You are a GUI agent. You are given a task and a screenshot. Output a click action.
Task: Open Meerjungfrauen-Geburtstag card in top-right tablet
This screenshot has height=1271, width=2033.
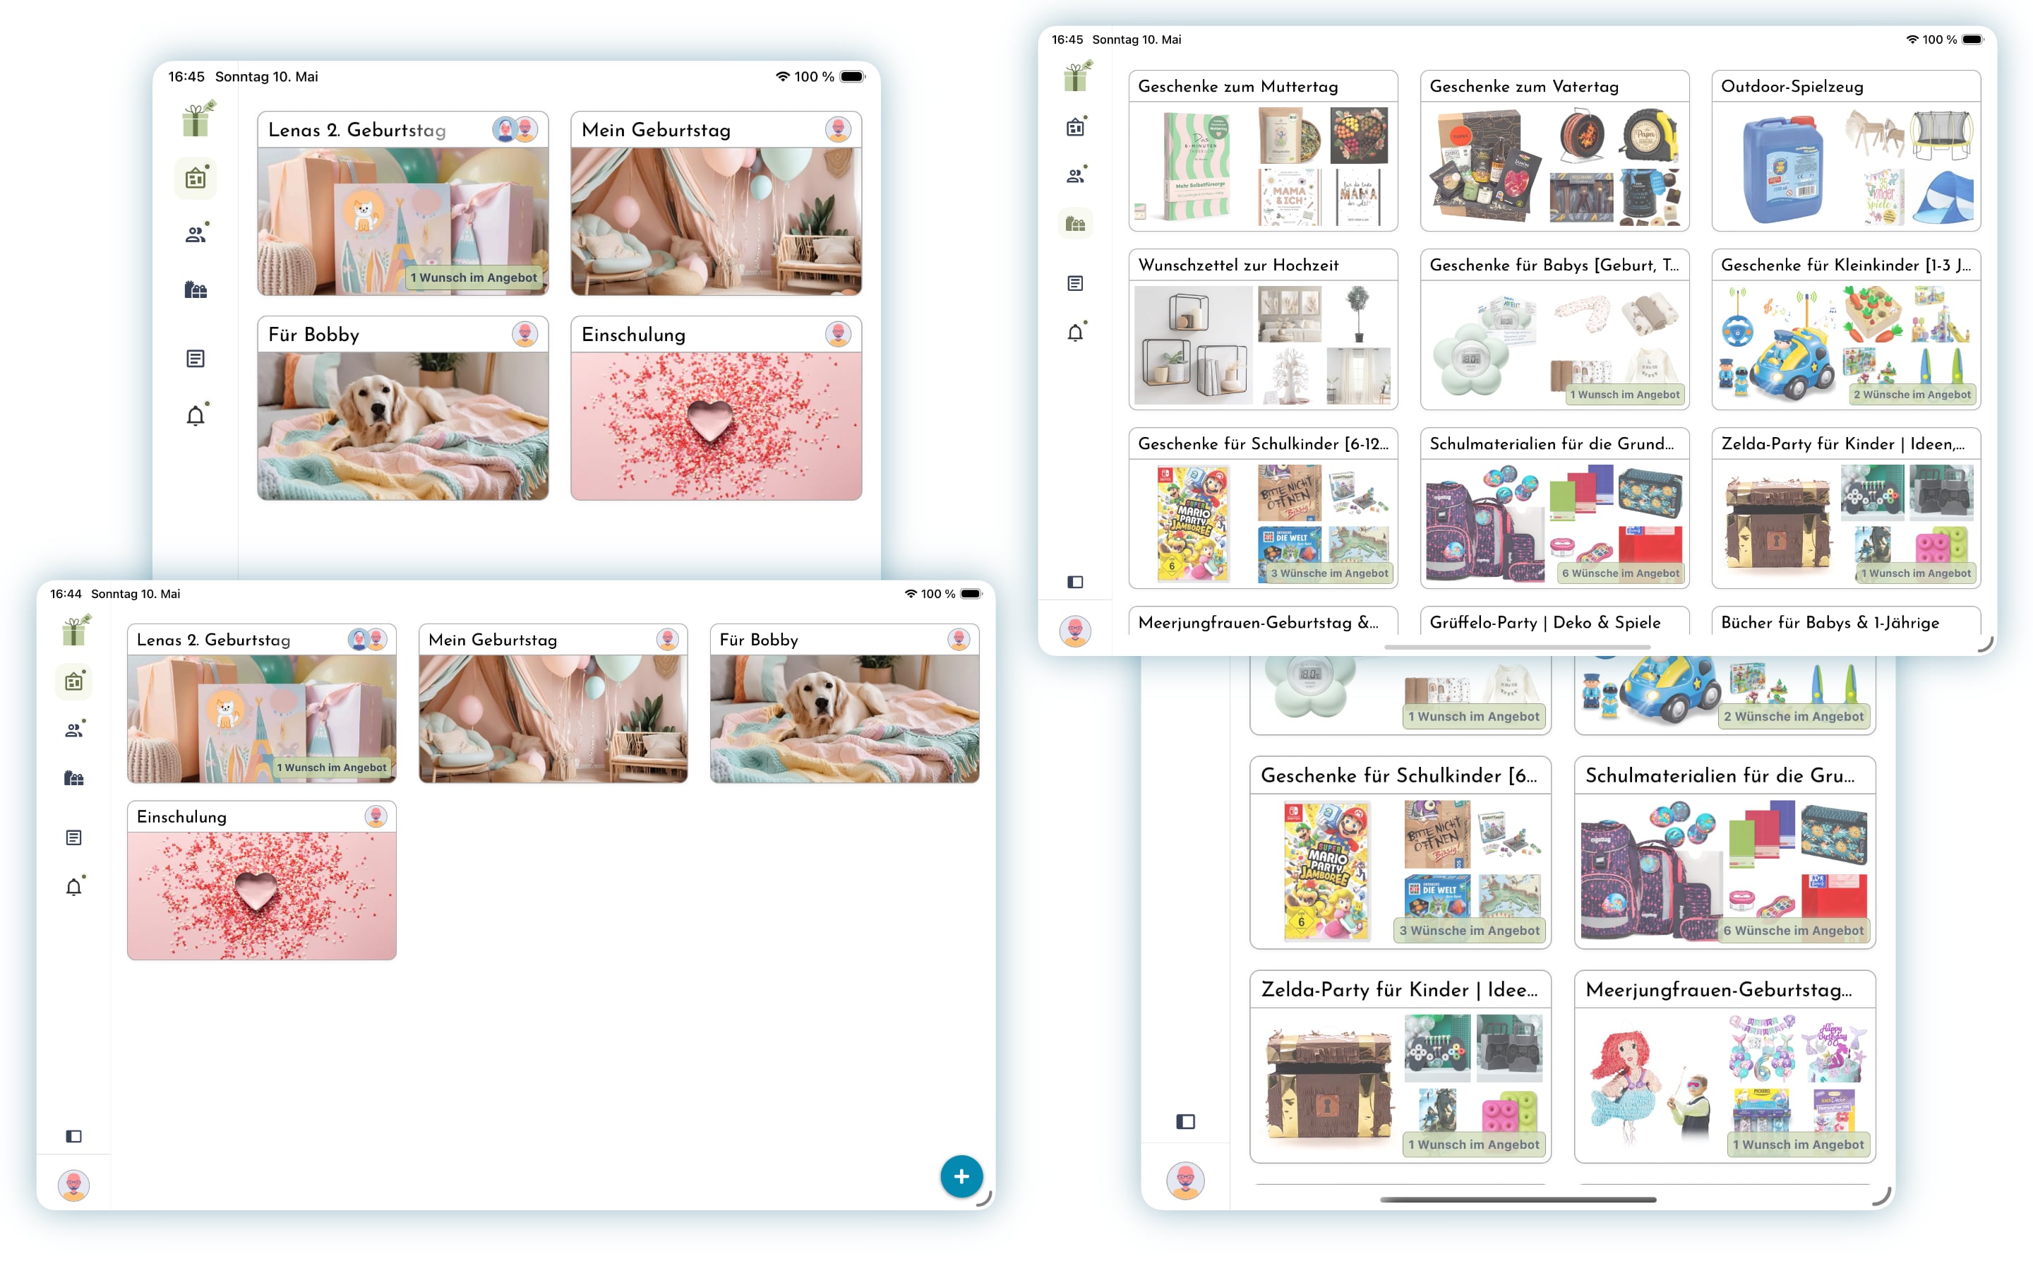point(1263,621)
